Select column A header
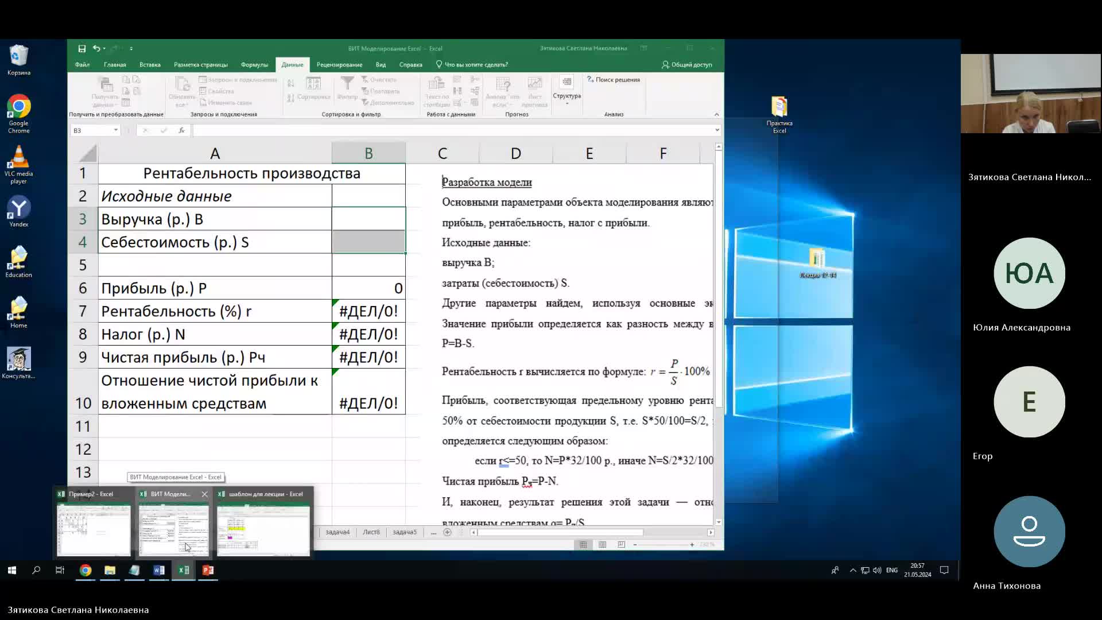Viewport: 1102px width, 620px height. point(215,153)
